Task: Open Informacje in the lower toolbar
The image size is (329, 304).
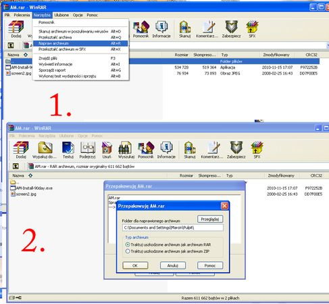Action: click(166, 150)
